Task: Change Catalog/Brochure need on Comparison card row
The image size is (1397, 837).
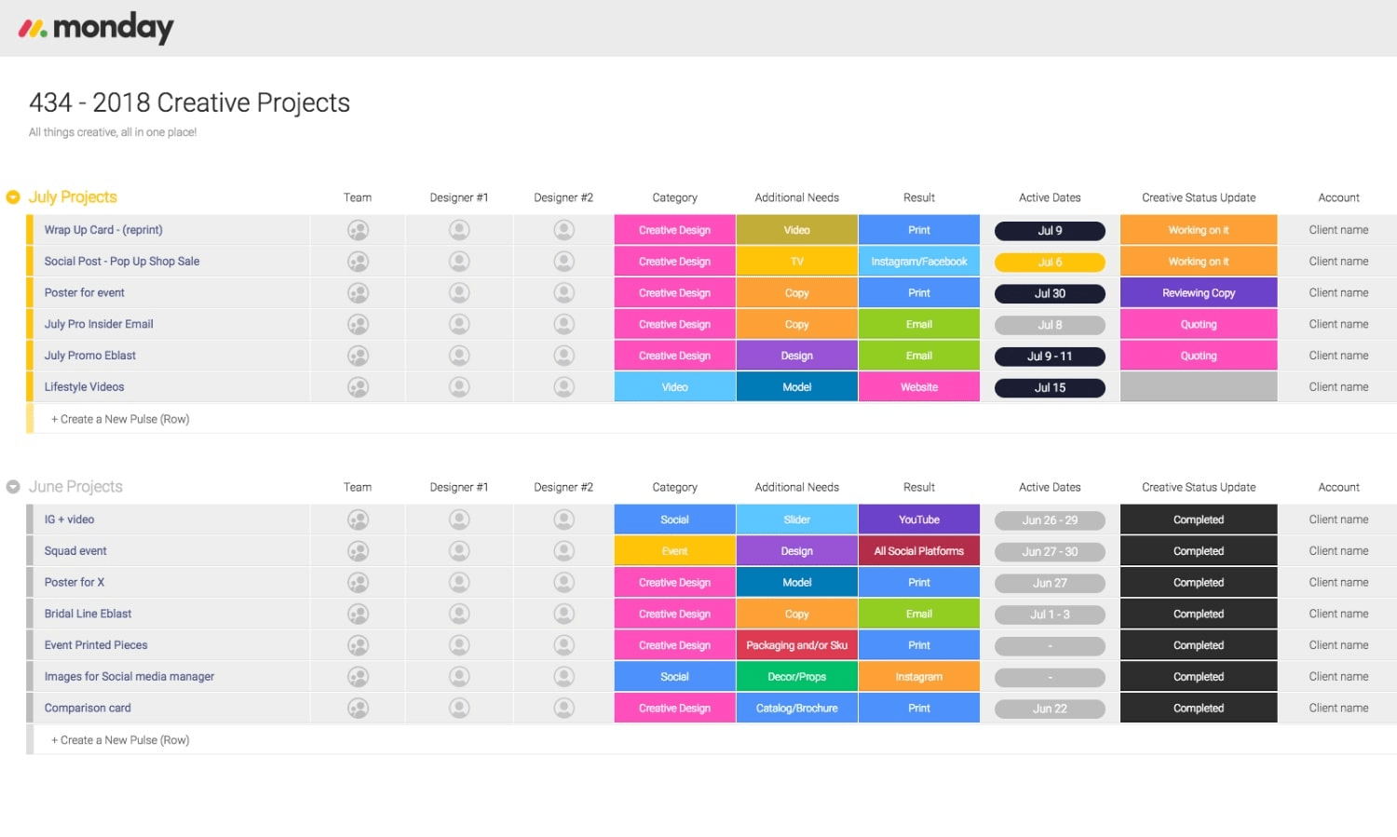Action: (x=796, y=708)
